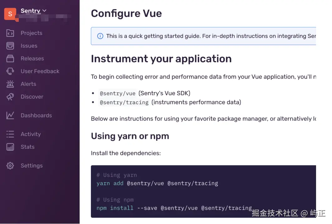Click 'To begin collecting error and performance data' paragraph

[x=204, y=77]
